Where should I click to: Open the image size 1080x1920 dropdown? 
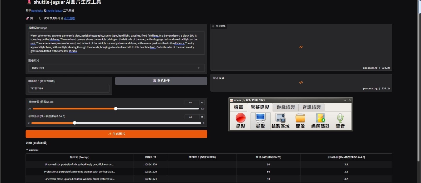[x=116, y=68]
